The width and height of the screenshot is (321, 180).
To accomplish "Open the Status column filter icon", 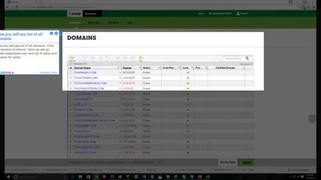I will (159, 68).
